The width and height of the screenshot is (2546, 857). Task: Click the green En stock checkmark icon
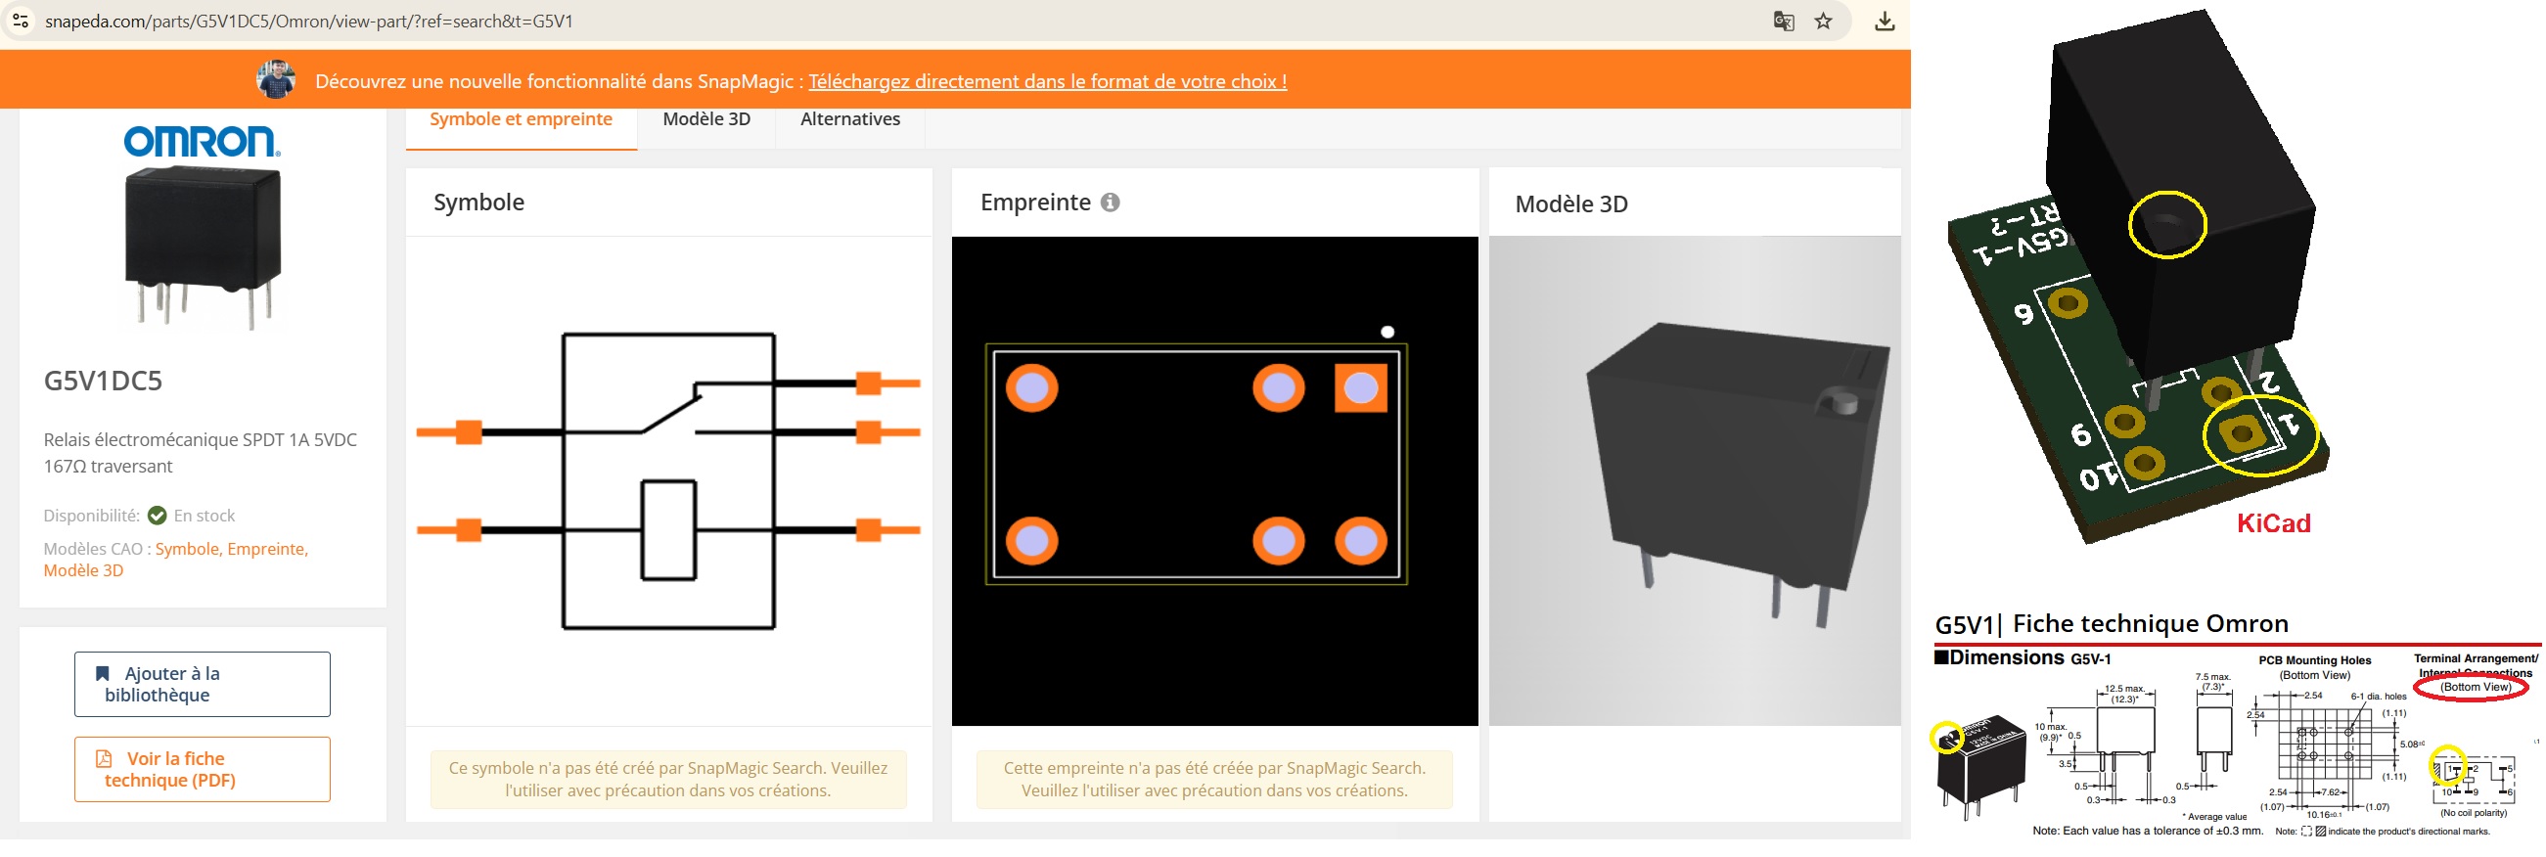click(x=157, y=516)
